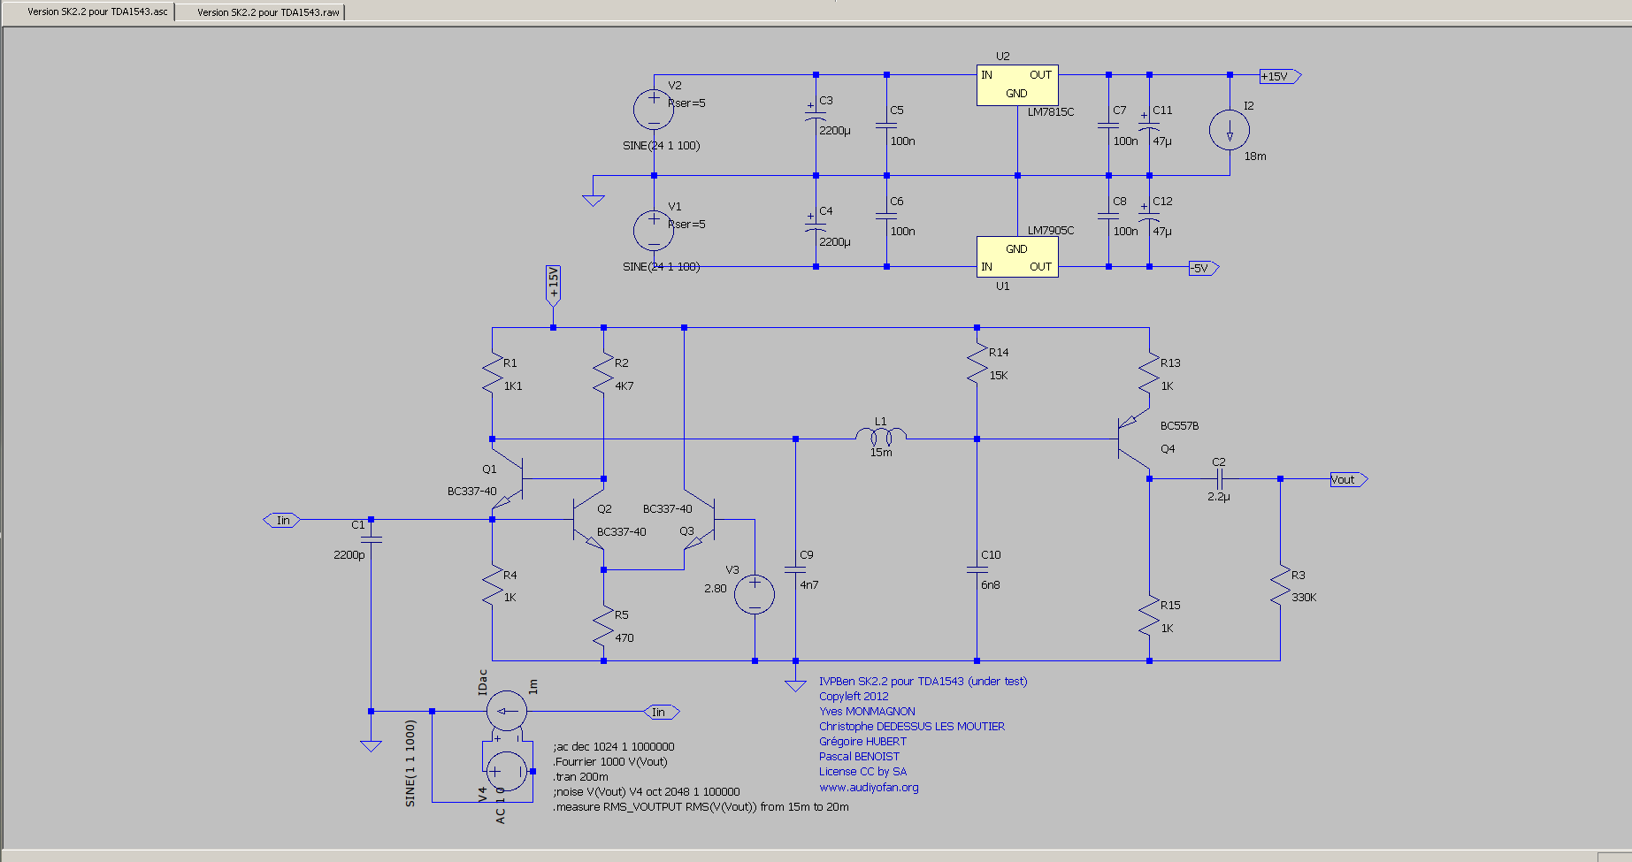The height and width of the screenshot is (862, 1632).
Task: Click the '.measure RMS_VOUTPUT' directive
Action: [x=701, y=806]
